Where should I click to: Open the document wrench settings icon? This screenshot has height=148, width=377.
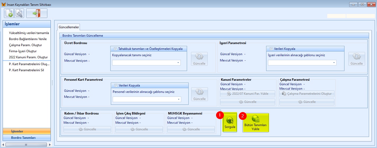19,13
